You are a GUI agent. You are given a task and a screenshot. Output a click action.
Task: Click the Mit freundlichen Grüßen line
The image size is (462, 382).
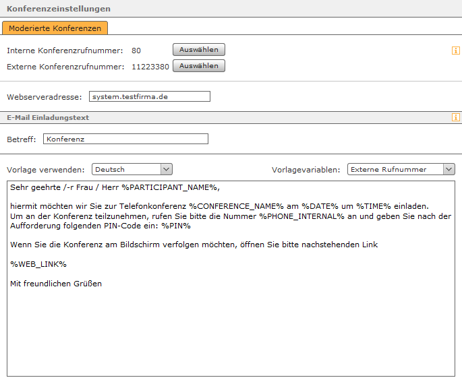56,284
